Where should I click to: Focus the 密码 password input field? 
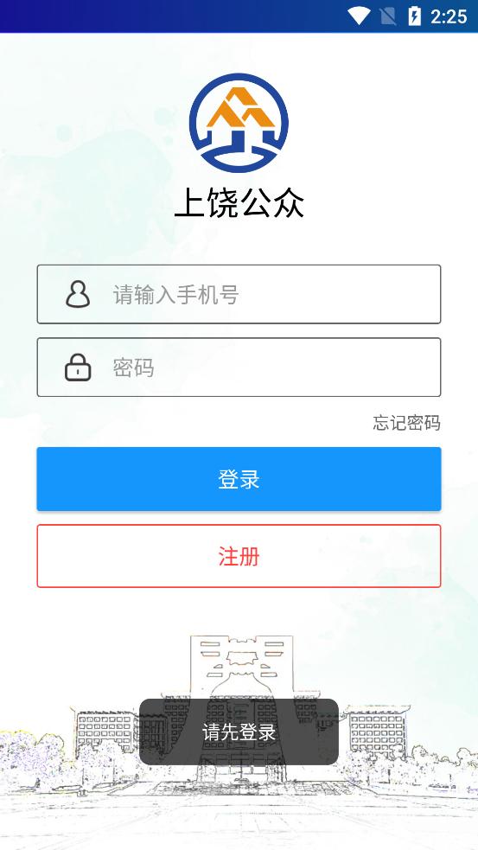[239, 367]
